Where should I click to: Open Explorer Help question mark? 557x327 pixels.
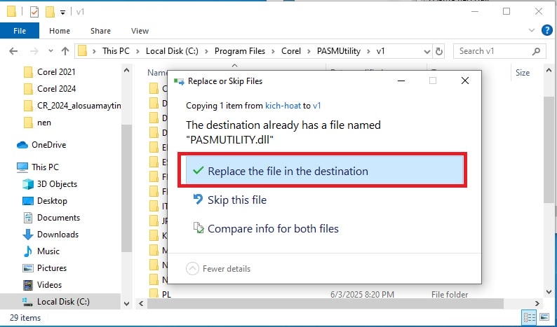(x=547, y=31)
